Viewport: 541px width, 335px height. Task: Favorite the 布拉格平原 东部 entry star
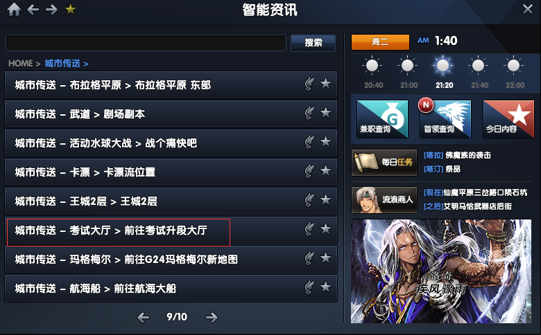coord(325,83)
